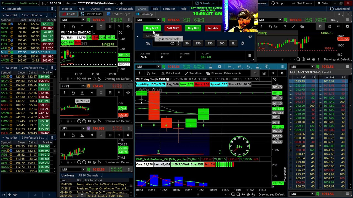This screenshot has height=198, width=353.
Task: Select MU row in the first watchlist
Action: [x=28, y=52]
